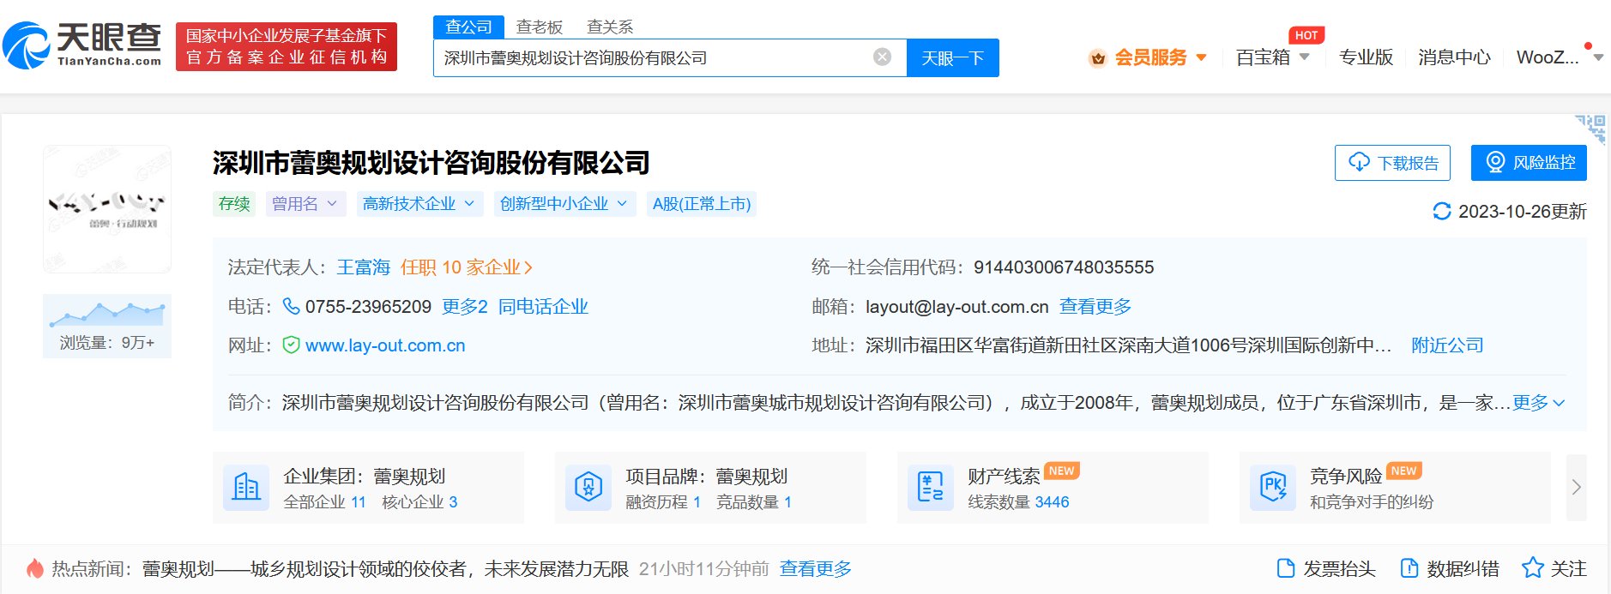Click the VIP crown icon beside 会员服务
Screen dimensions: 1611x594
click(x=1097, y=58)
